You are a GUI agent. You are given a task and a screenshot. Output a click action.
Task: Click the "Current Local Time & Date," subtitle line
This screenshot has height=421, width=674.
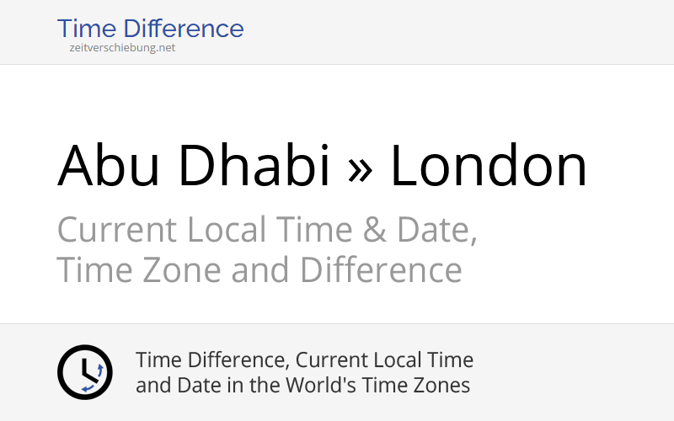point(267,230)
